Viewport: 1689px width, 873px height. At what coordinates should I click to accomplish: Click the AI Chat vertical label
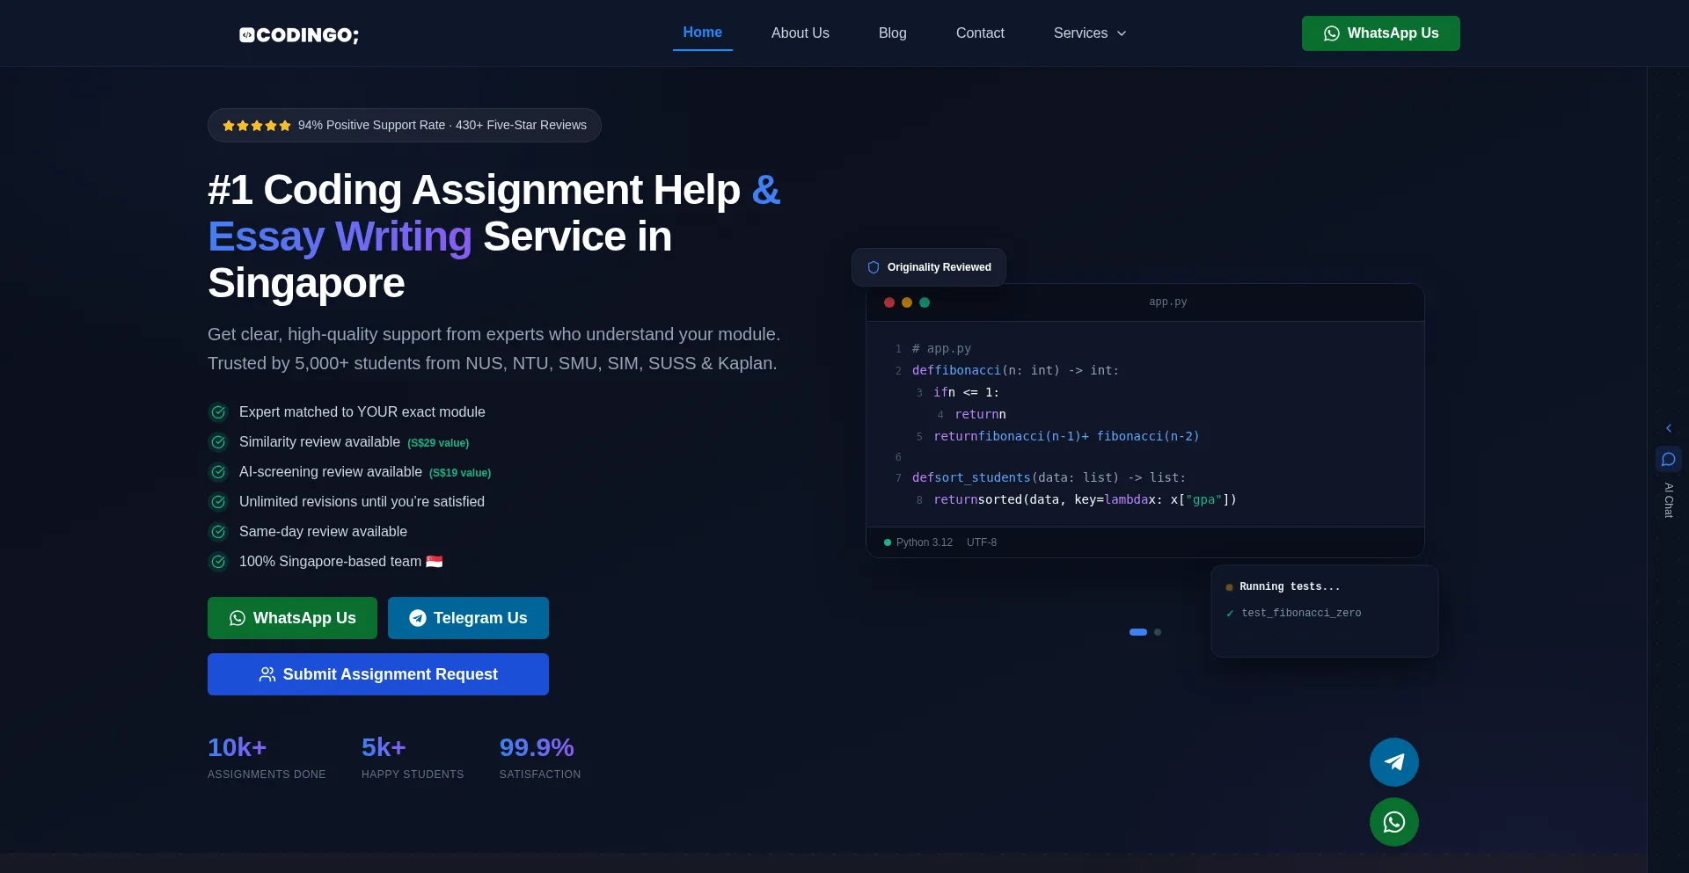tap(1669, 500)
